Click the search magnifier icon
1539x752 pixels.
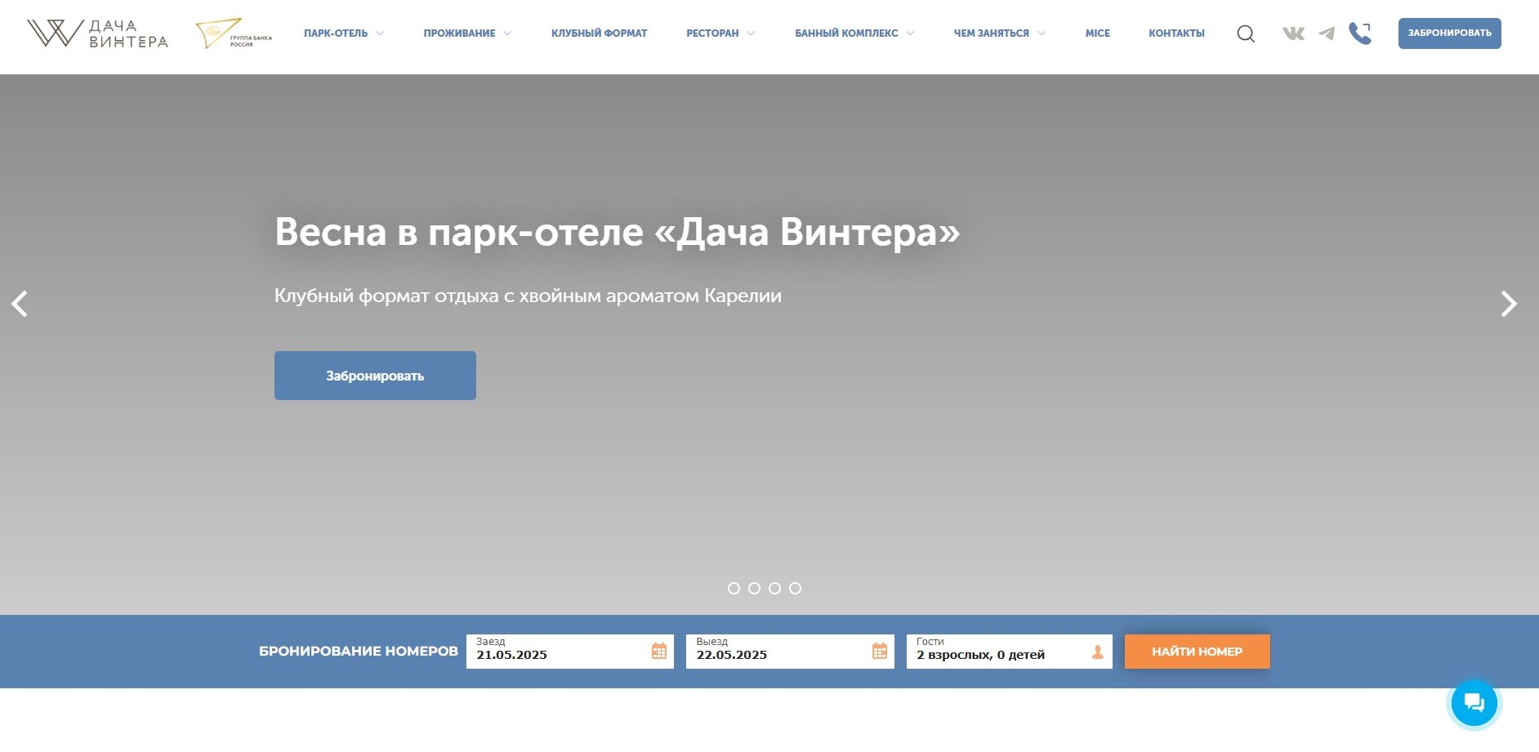pos(1246,33)
